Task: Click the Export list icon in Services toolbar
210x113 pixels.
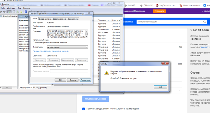Action: click(x=21, y=12)
